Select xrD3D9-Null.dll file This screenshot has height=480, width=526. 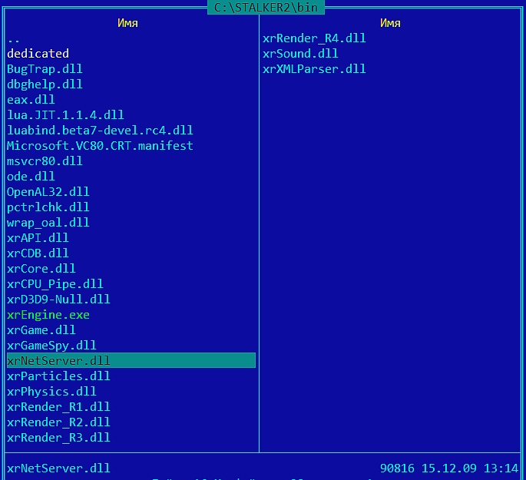coord(58,300)
